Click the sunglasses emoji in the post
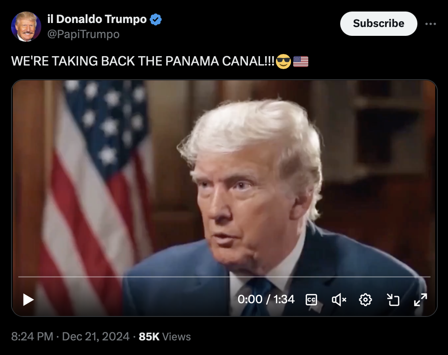 pyautogui.click(x=283, y=61)
